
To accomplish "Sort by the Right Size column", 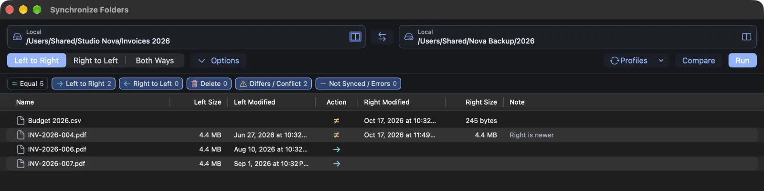I will point(481,102).
